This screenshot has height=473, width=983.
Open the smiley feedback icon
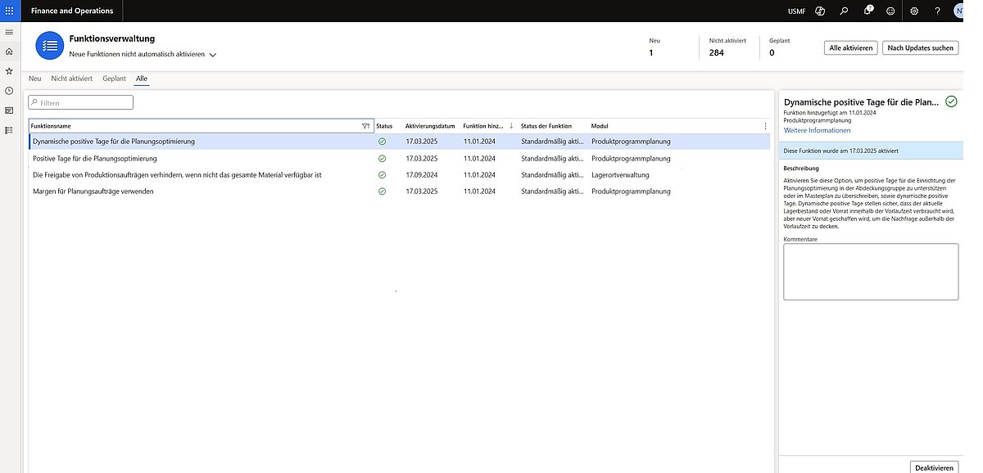click(x=890, y=11)
